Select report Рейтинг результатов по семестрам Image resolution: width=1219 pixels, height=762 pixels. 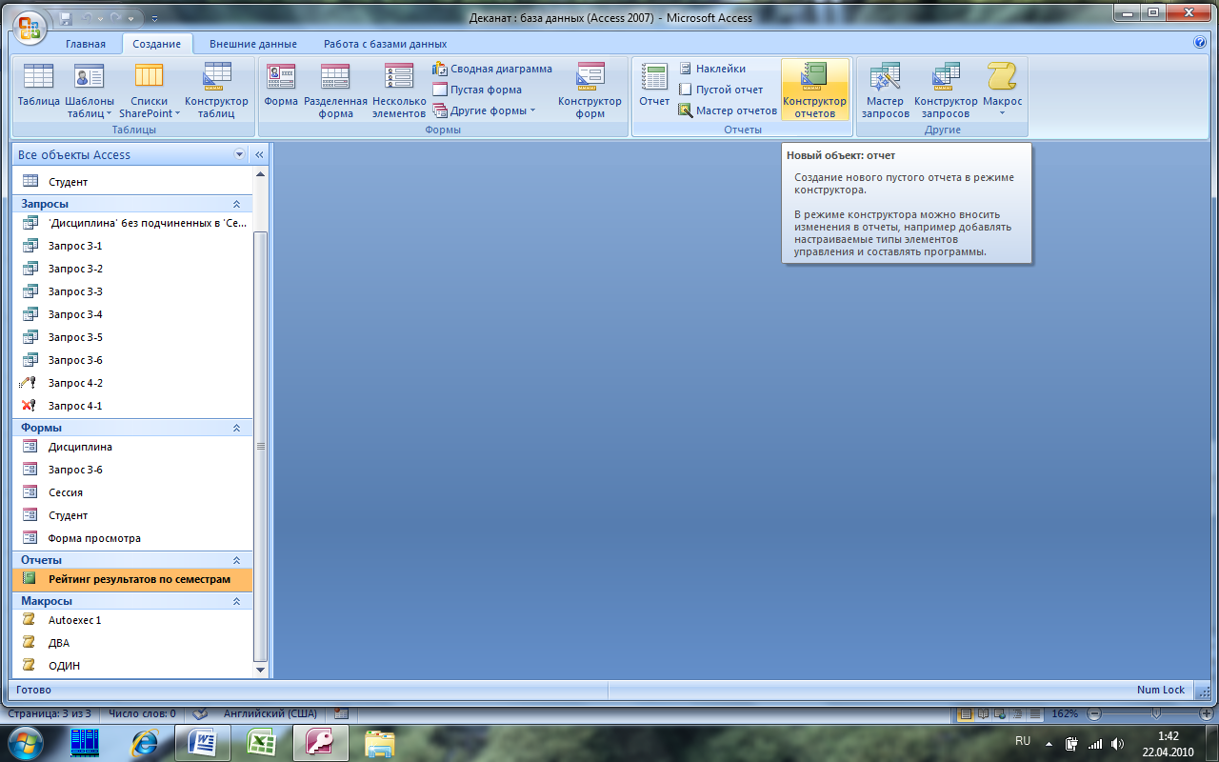pos(132,579)
